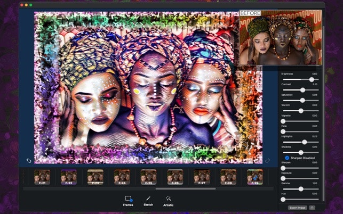Click the undo arrow icon
Screen dimensions: 343x214
[x=29, y=161]
